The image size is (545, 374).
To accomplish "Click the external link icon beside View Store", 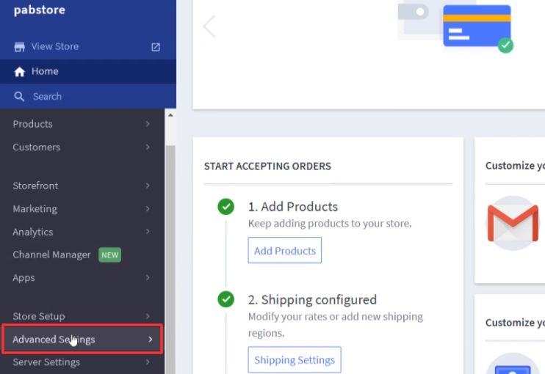I will point(156,47).
